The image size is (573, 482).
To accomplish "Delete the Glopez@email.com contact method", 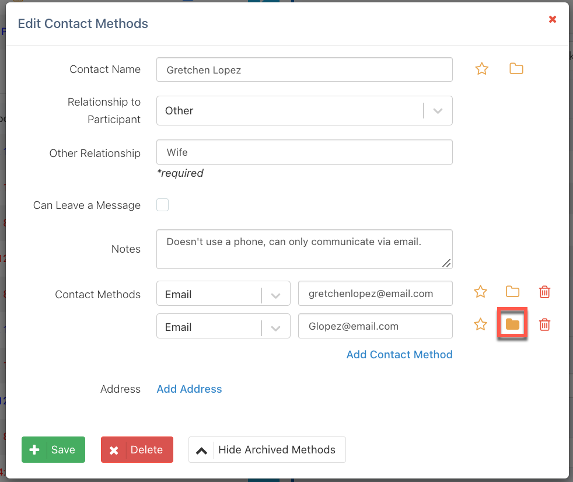I will [544, 324].
